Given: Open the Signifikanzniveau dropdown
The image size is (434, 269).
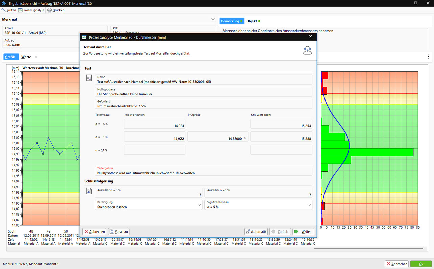Looking at the screenshot, I should [x=309, y=205].
